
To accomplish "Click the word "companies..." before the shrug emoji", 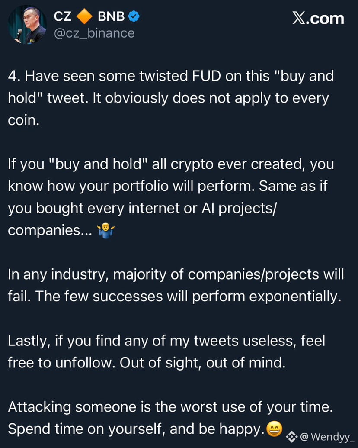I will coord(50,231).
